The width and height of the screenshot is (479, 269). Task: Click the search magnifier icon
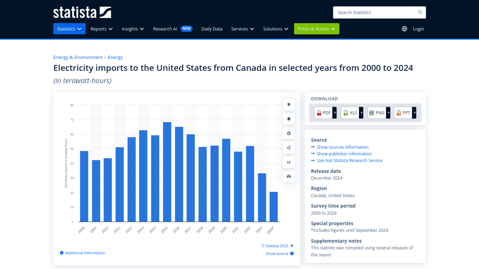[x=420, y=12]
